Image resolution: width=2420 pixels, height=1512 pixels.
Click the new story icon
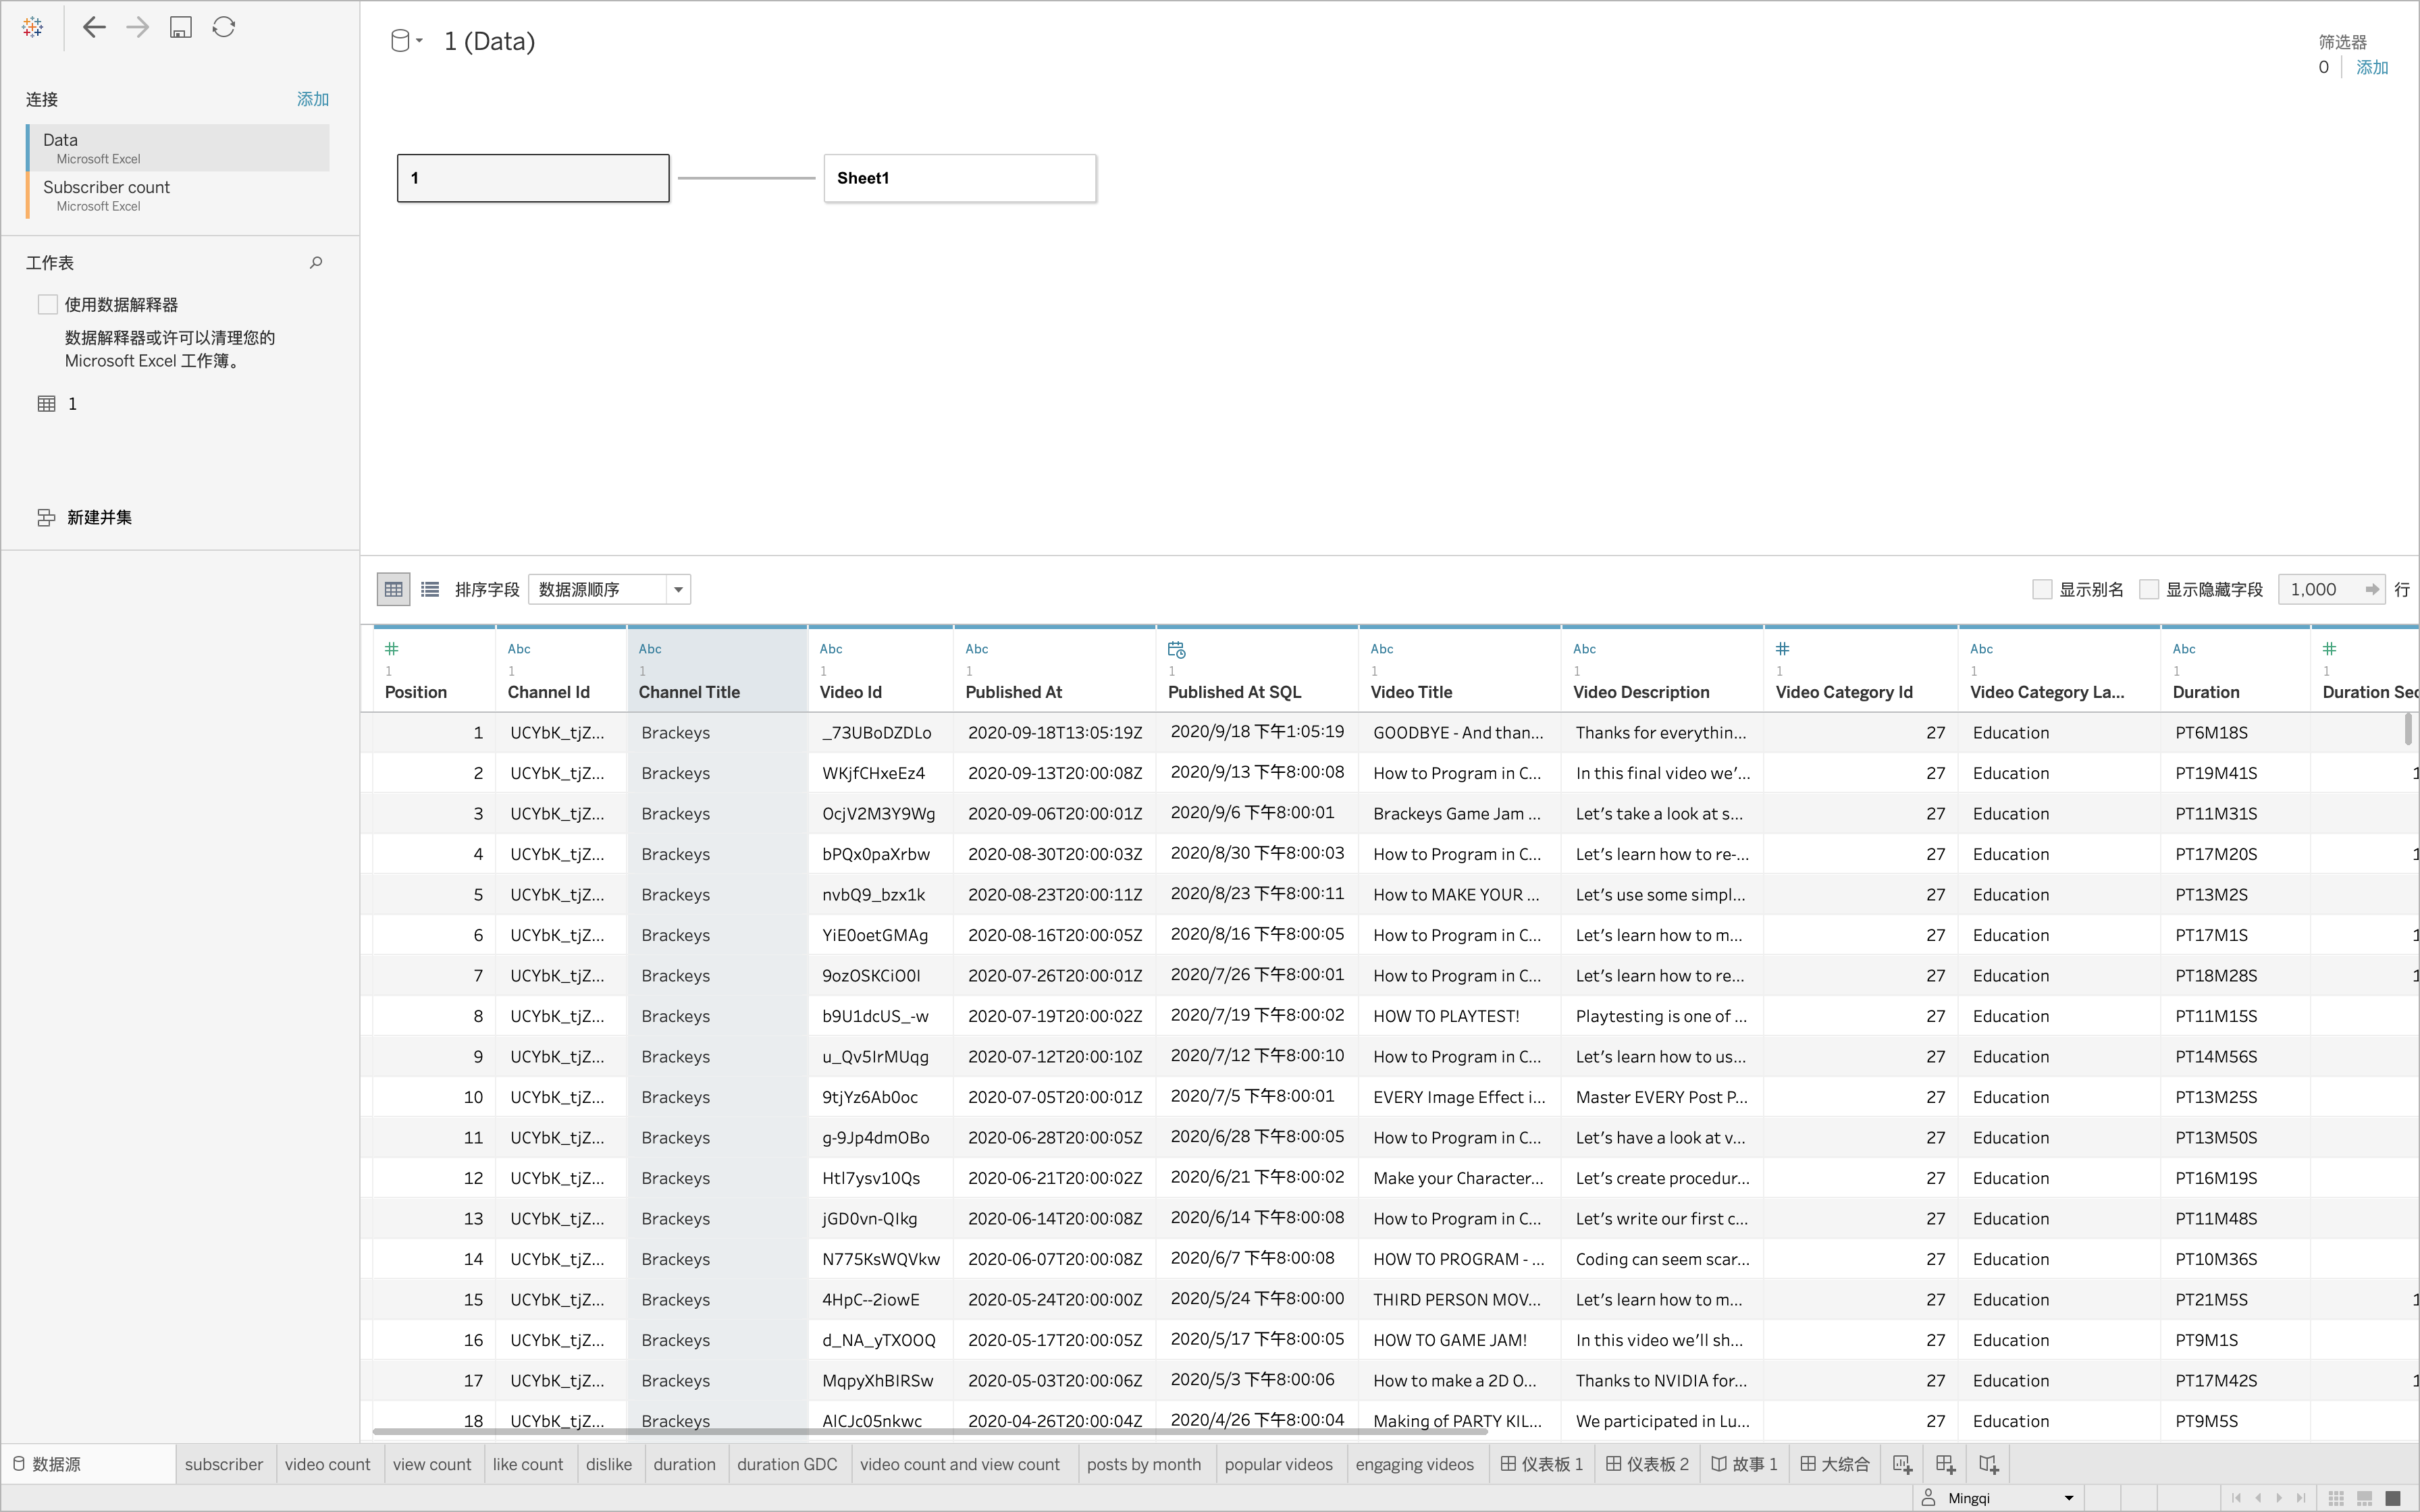point(1988,1464)
